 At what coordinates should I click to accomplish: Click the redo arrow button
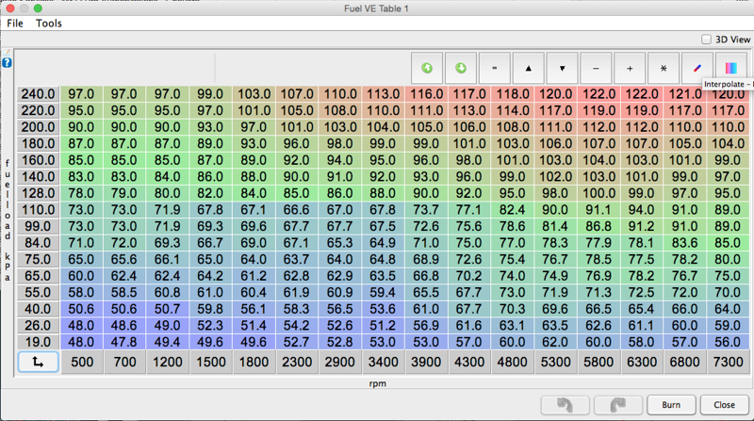(x=617, y=405)
